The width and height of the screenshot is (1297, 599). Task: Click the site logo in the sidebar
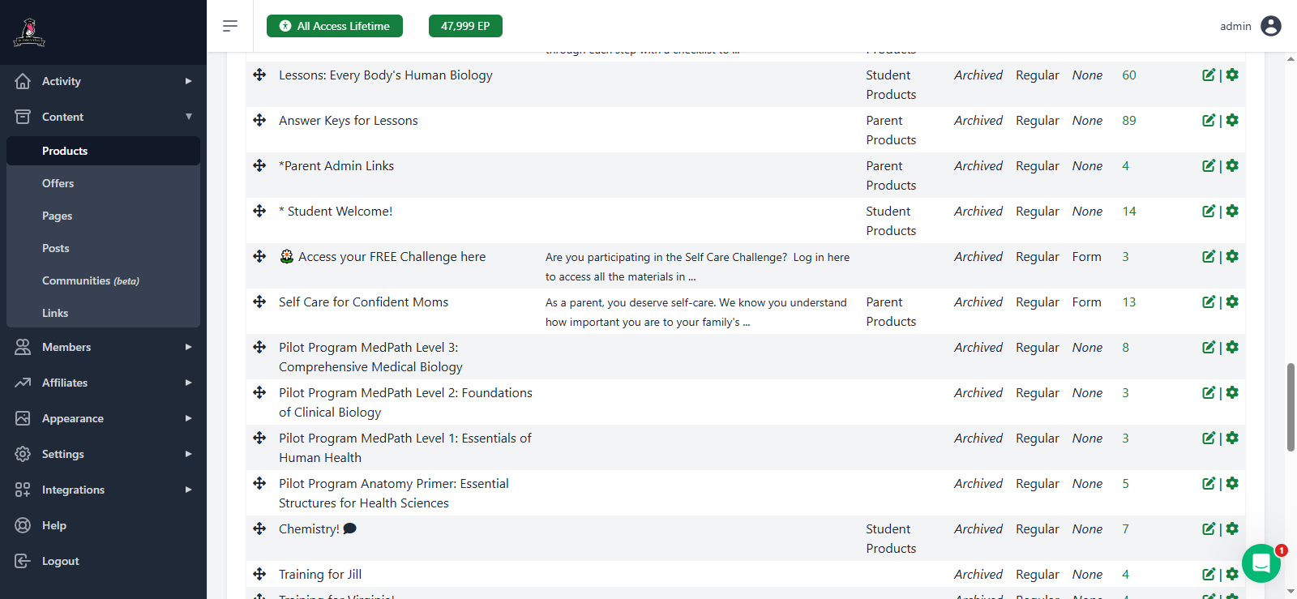click(29, 32)
